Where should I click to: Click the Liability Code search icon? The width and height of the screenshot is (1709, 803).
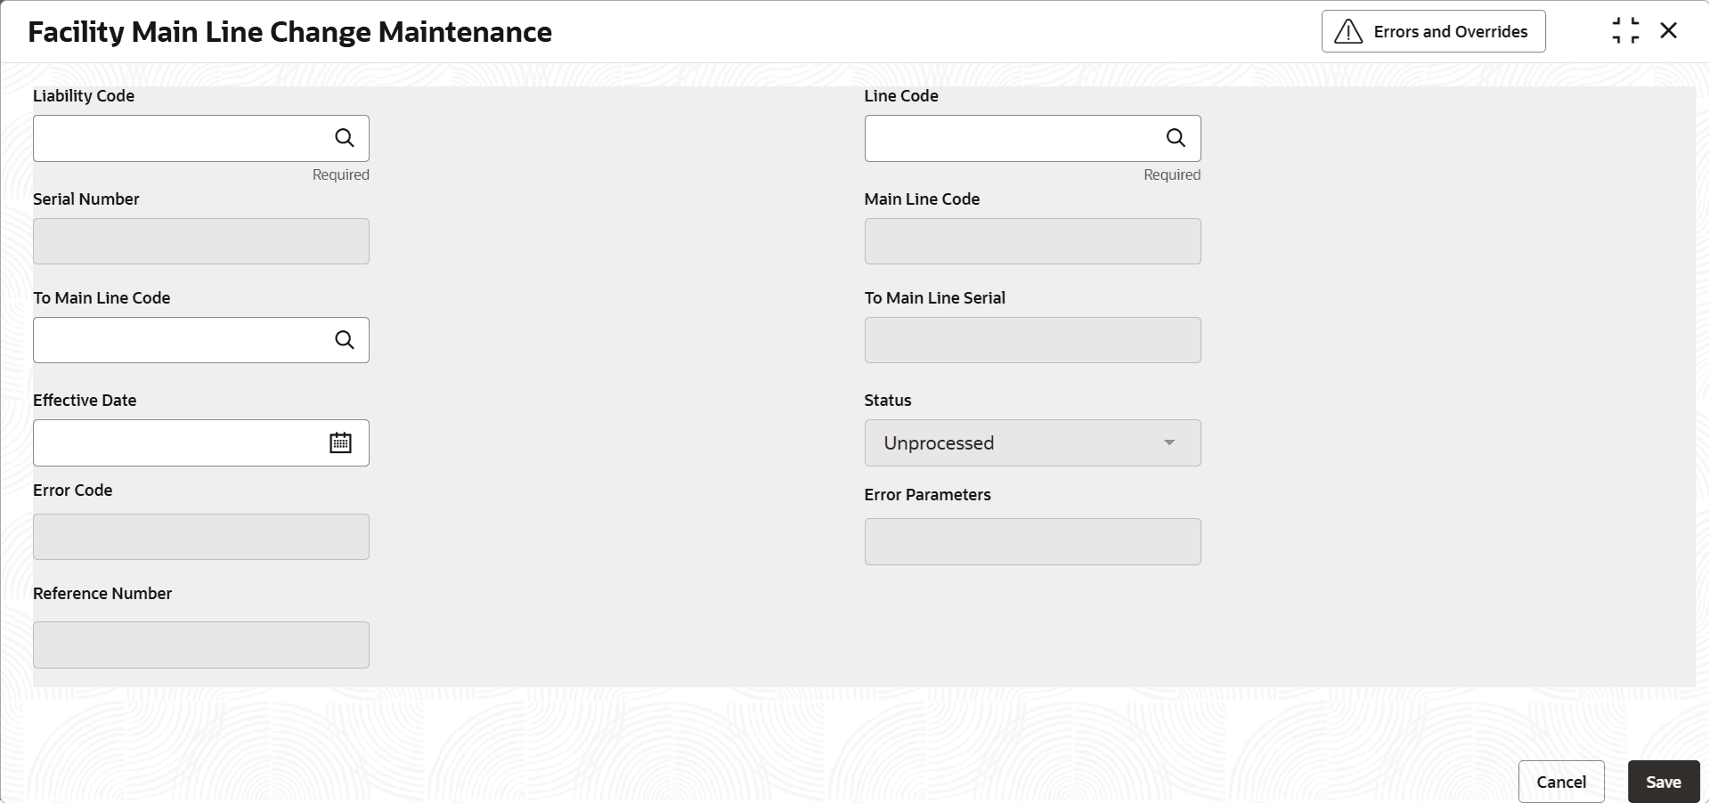[x=345, y=138]
